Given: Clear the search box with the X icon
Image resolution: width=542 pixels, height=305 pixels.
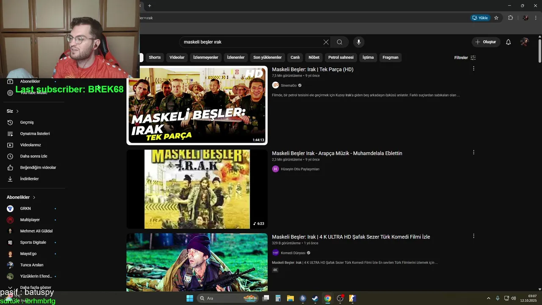Looking at the screenshot, I should pos(326,42).
